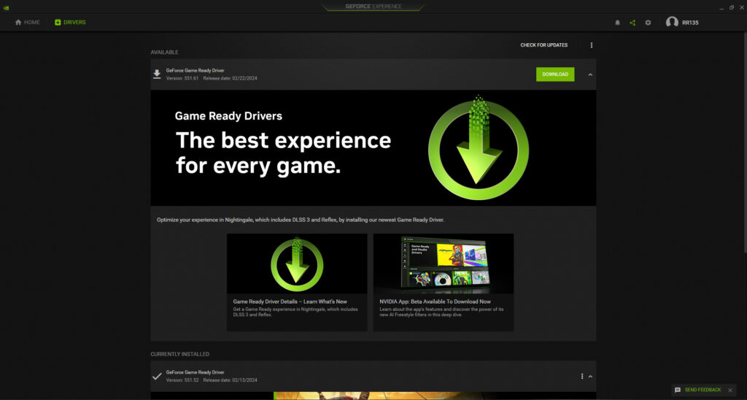
Task: Click the checkmark icon for installed driver
Action: [157, 376]
